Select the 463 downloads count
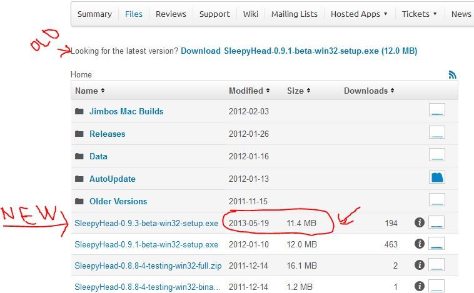Viewport: 474px width, 293px height. (391, 244)
